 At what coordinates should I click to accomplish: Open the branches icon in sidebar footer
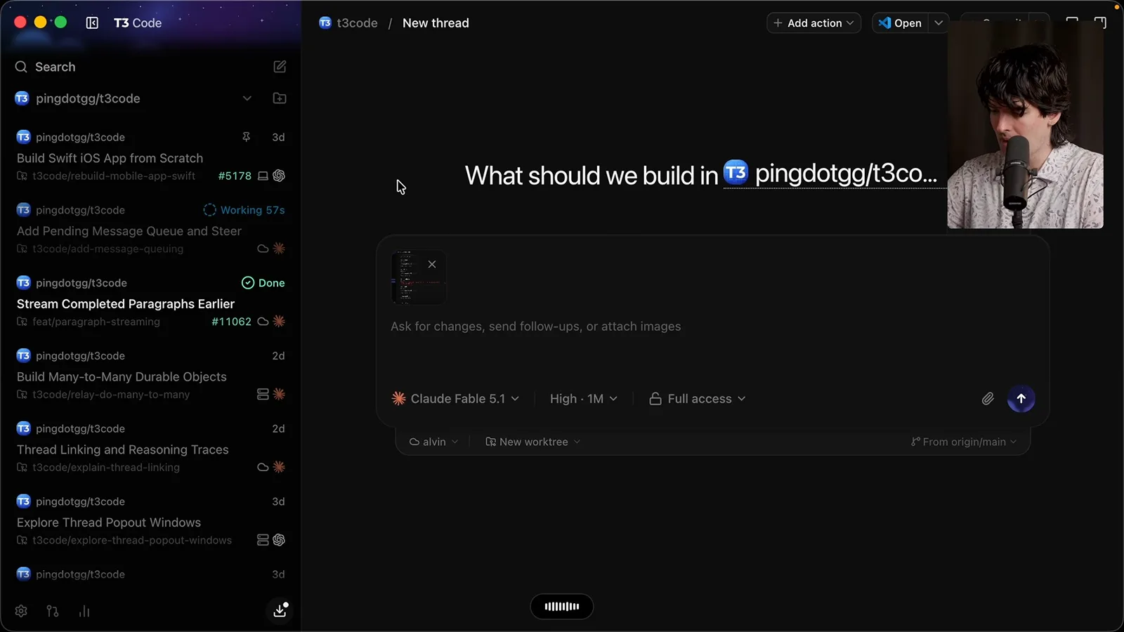(53, 611)
